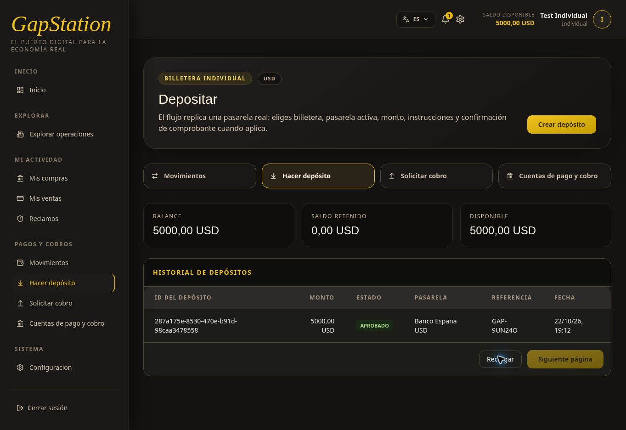Screen dimensions: 626x430
Task: Click Cerrar sesión link
Action: [x=47, y=408]
